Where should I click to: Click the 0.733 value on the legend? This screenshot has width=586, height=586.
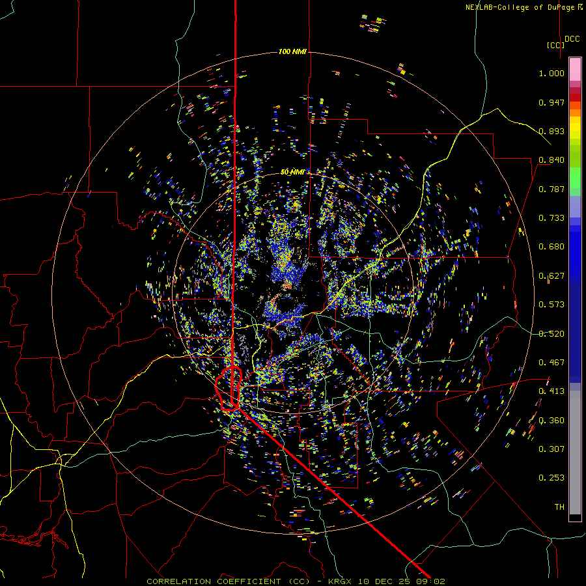click(551, 218)
